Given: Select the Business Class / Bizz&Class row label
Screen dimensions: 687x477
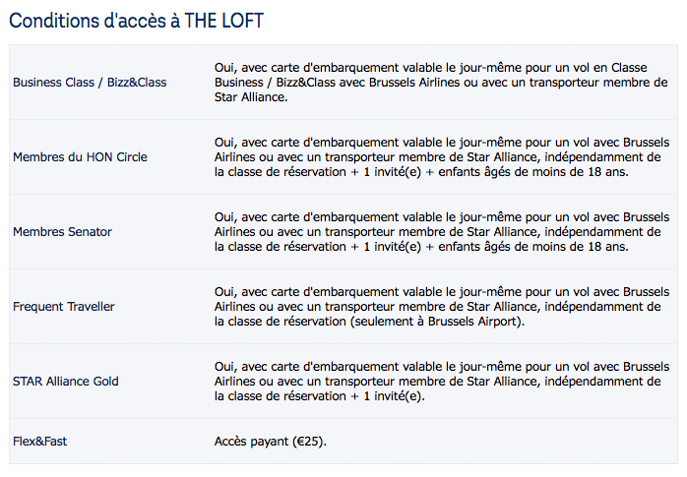Looking at the screenshot, I should point(90,83).
